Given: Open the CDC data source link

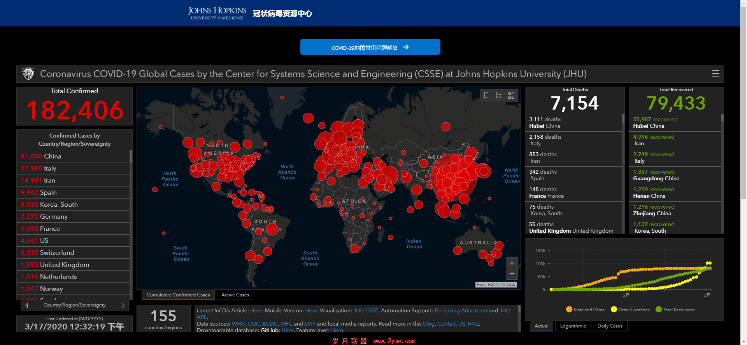Looking at the screenshot, I should 254,324.
